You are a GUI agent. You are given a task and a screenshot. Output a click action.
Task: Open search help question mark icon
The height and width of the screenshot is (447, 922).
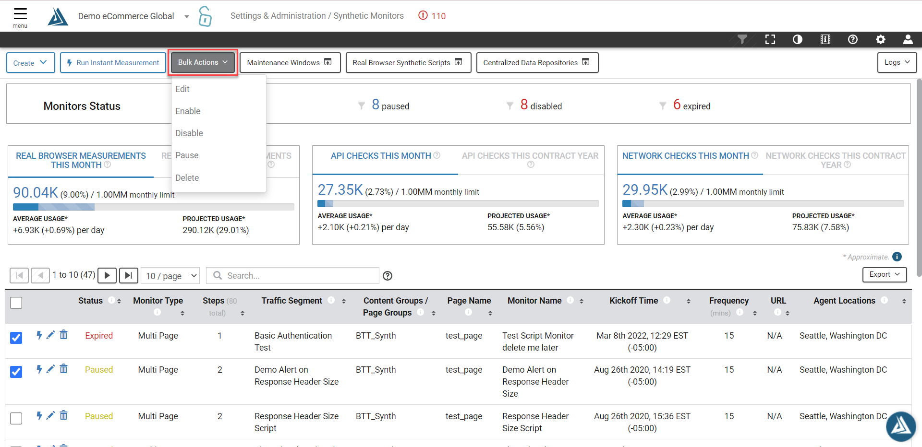[x=388, y=276]
